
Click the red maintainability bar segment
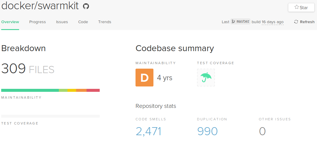coord(93,90)
